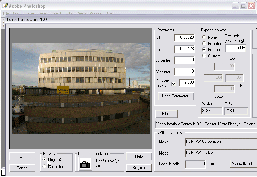The width and height of the screenshot is (257, 177).
Task: Click the Cancel button
Action: 22,168
